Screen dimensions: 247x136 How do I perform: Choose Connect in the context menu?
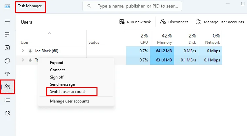point(57,70)
